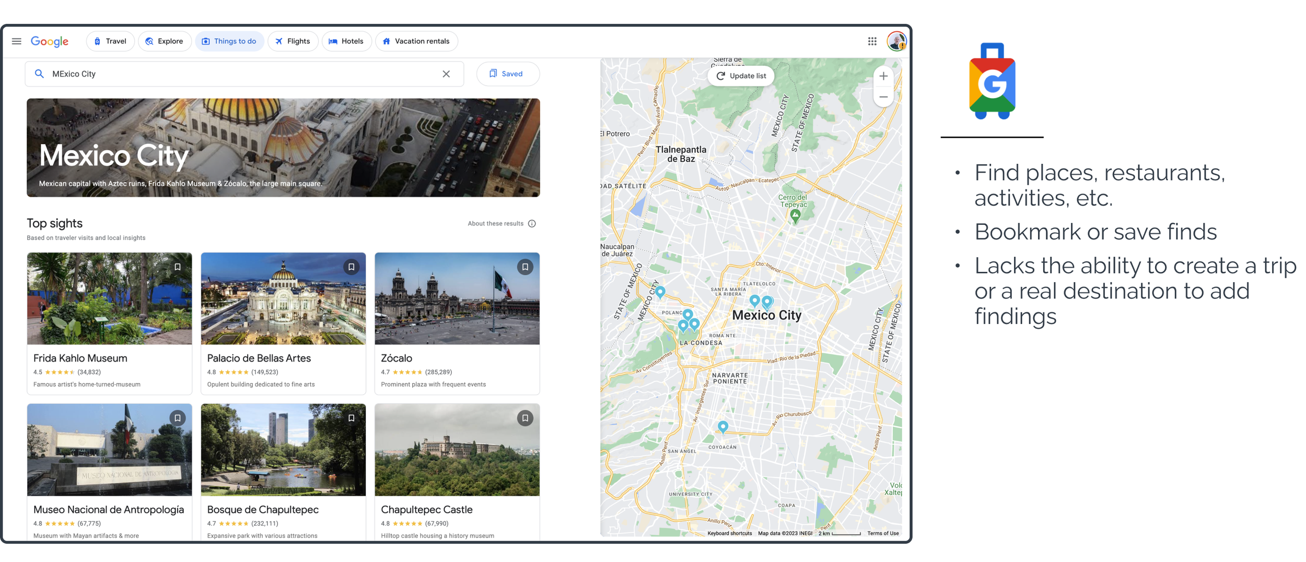The image size is (1306, 562).
Task: Switch to the Vacation rentals tab
Action: click(416, 41)
